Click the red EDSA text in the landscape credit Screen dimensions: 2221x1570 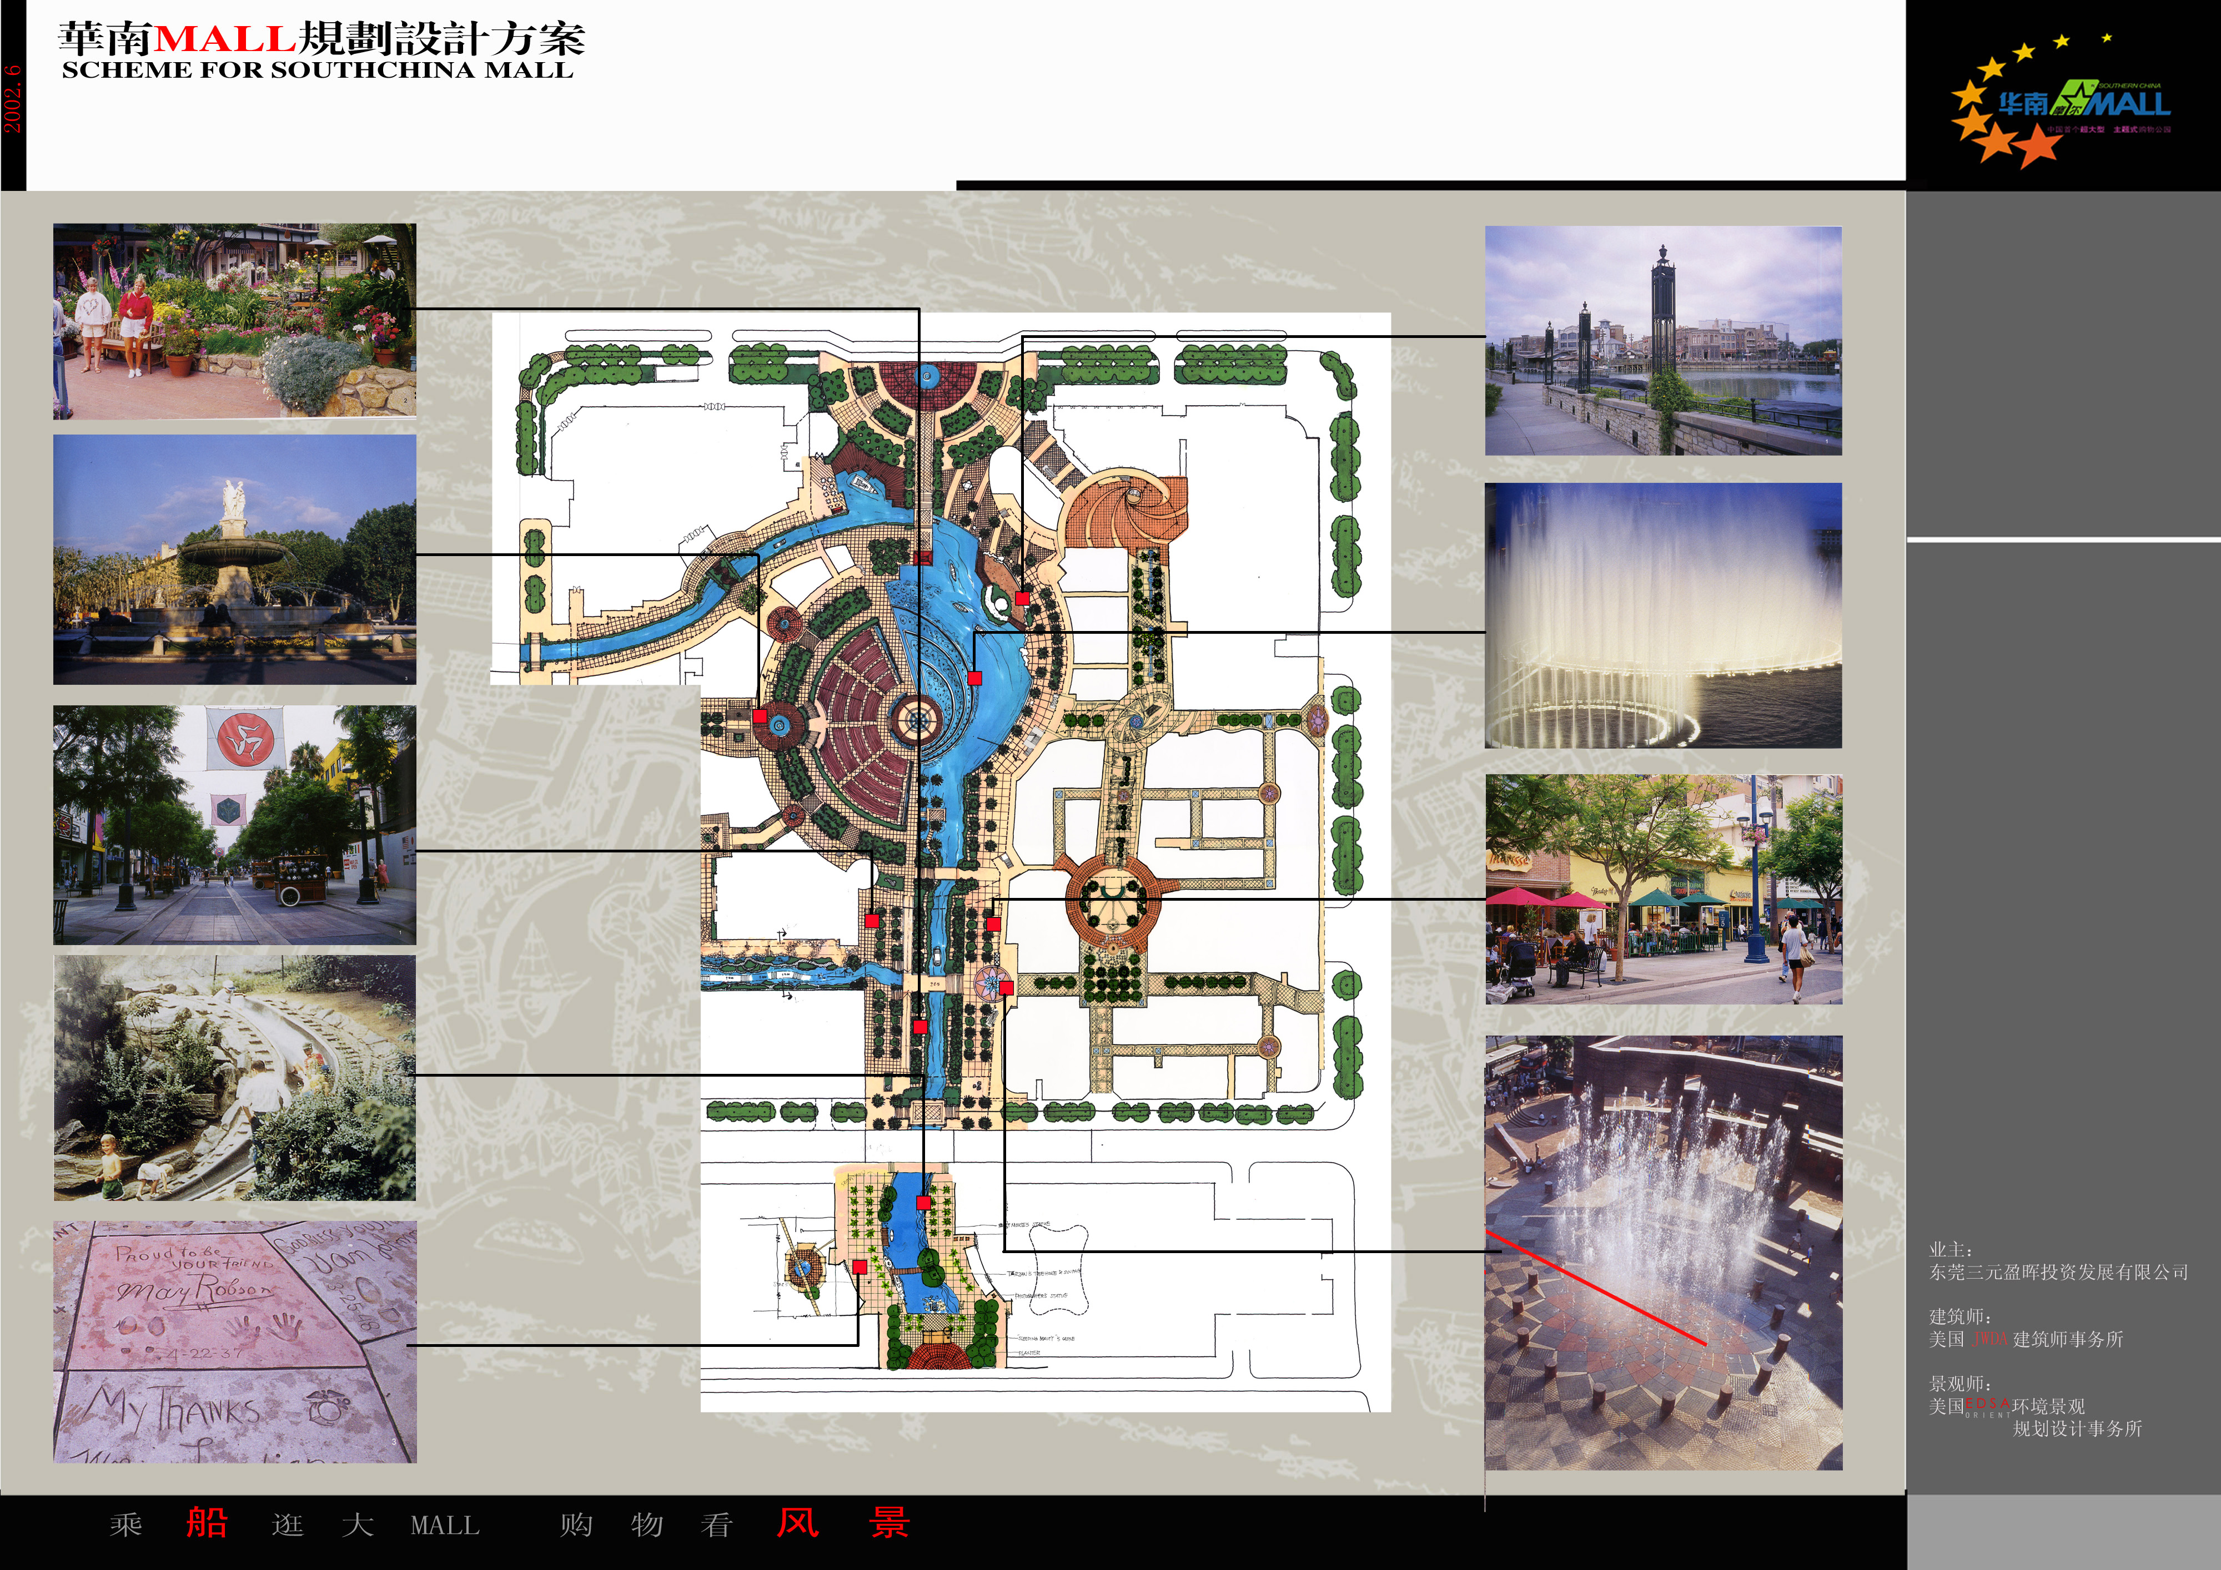[x=1988, y=1404]
